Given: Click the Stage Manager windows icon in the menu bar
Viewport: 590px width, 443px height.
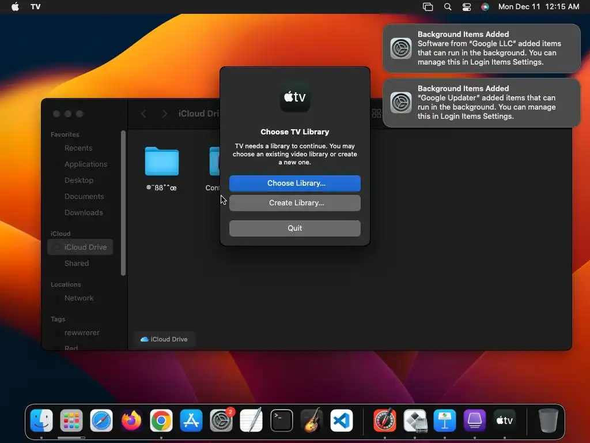Looking at the screenshot, I should click(x=428, y=7).
